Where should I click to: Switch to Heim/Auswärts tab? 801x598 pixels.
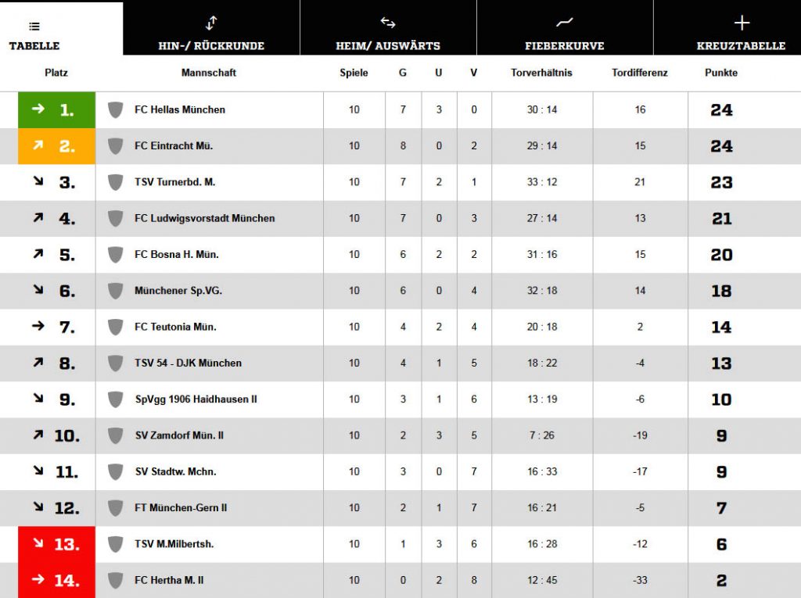point(388,27)
